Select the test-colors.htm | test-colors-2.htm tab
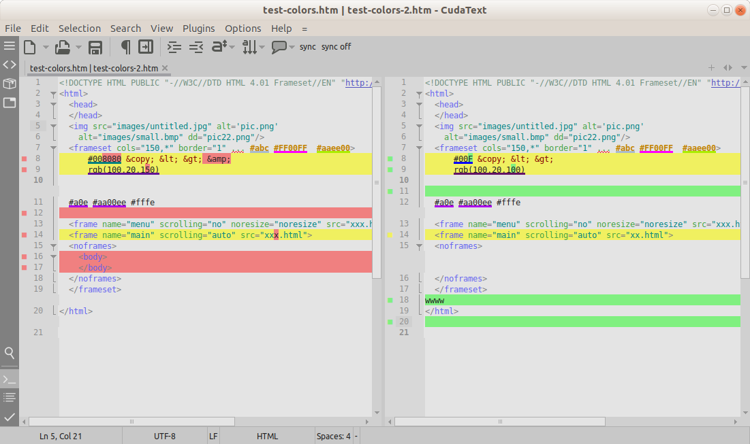Image resolution: width=750 pixels, height=444 pixels. coord(94,68)
